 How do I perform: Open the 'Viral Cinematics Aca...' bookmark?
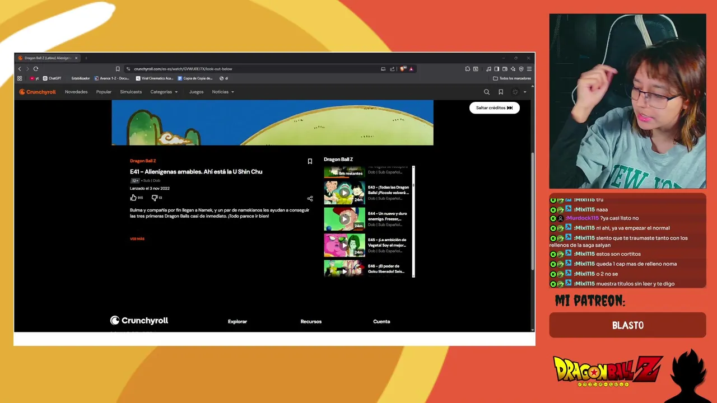tap(155, 78)
